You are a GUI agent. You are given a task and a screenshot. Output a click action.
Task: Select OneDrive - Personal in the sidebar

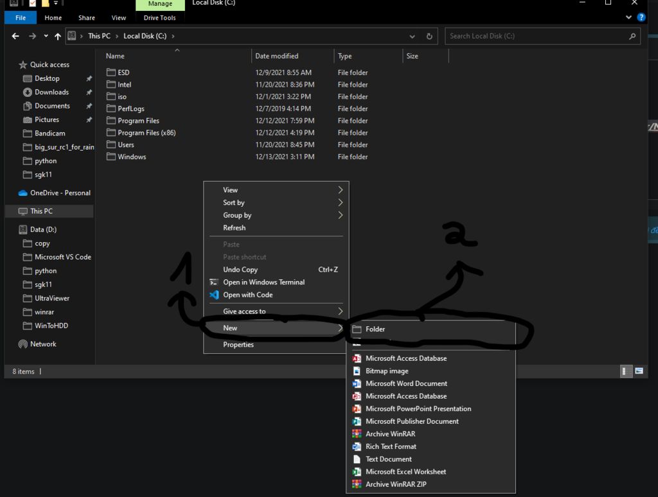click(60, 193)
